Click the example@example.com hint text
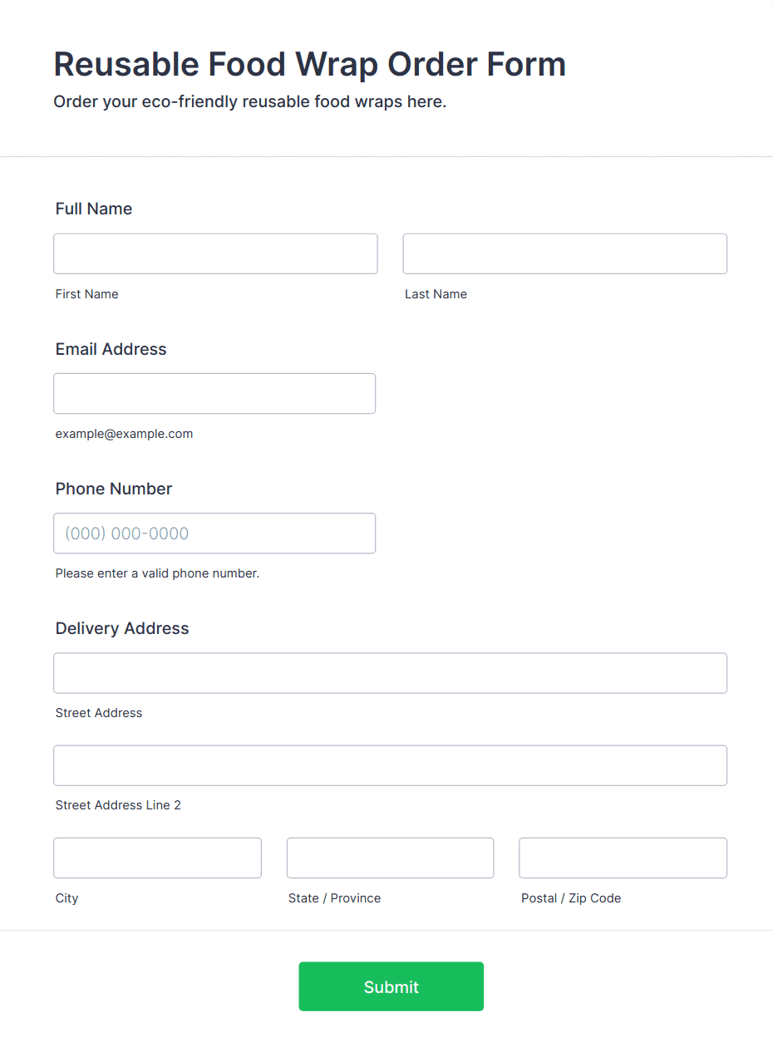This screenshot has width=773, height=1052. coord(125,434)
